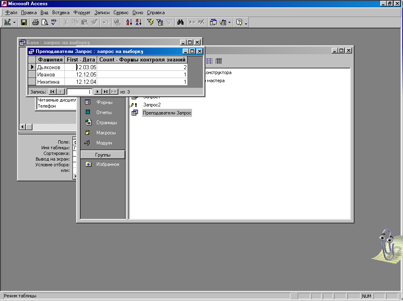
Task: Open the Вставка menu
Action: 61,13
